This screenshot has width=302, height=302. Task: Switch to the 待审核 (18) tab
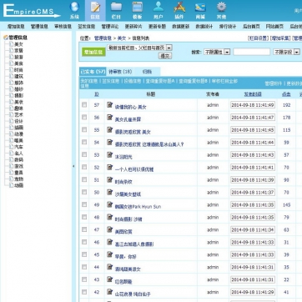click(120, 72)
